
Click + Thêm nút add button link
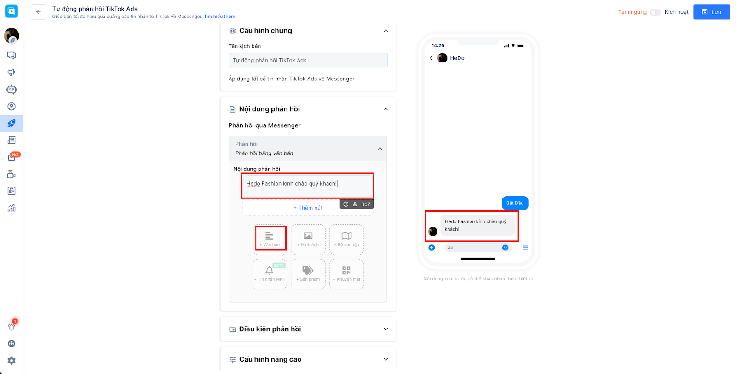click(308, 208)
